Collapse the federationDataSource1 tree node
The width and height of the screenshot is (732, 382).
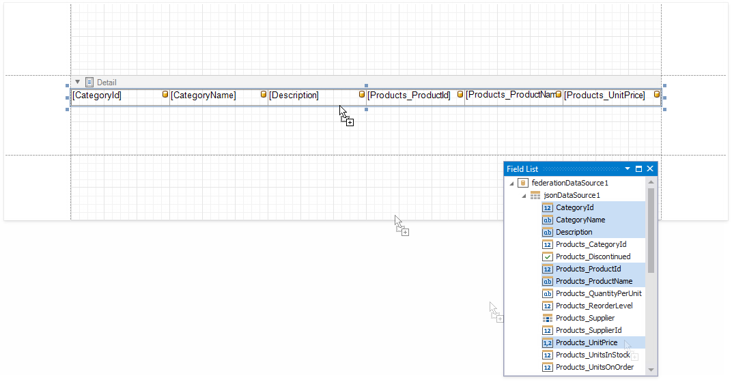click(x=511, y=183)
